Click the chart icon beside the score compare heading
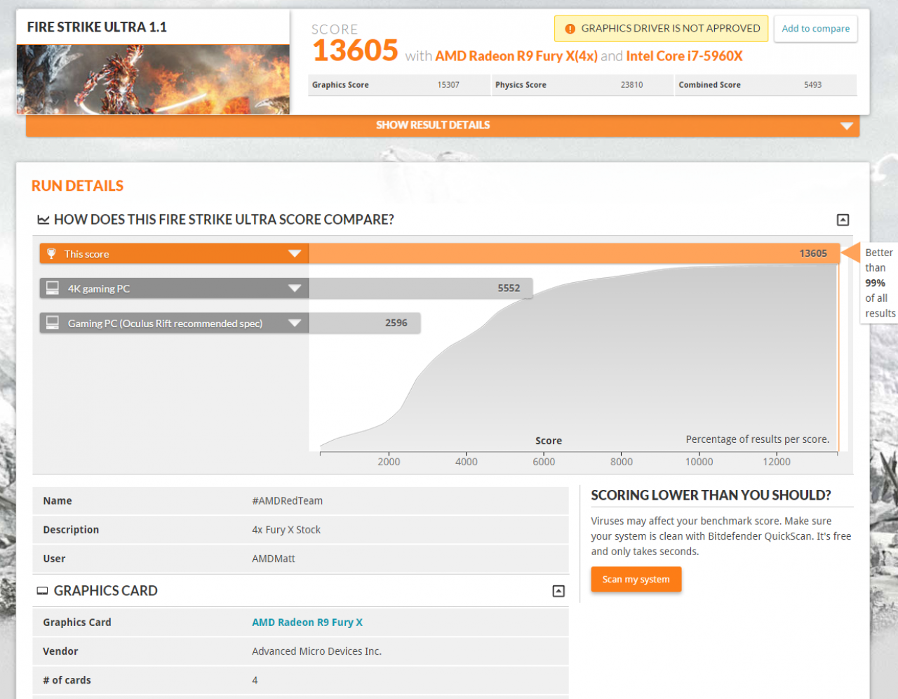Screen dimensions: 898x699 (x=43, y=220)
